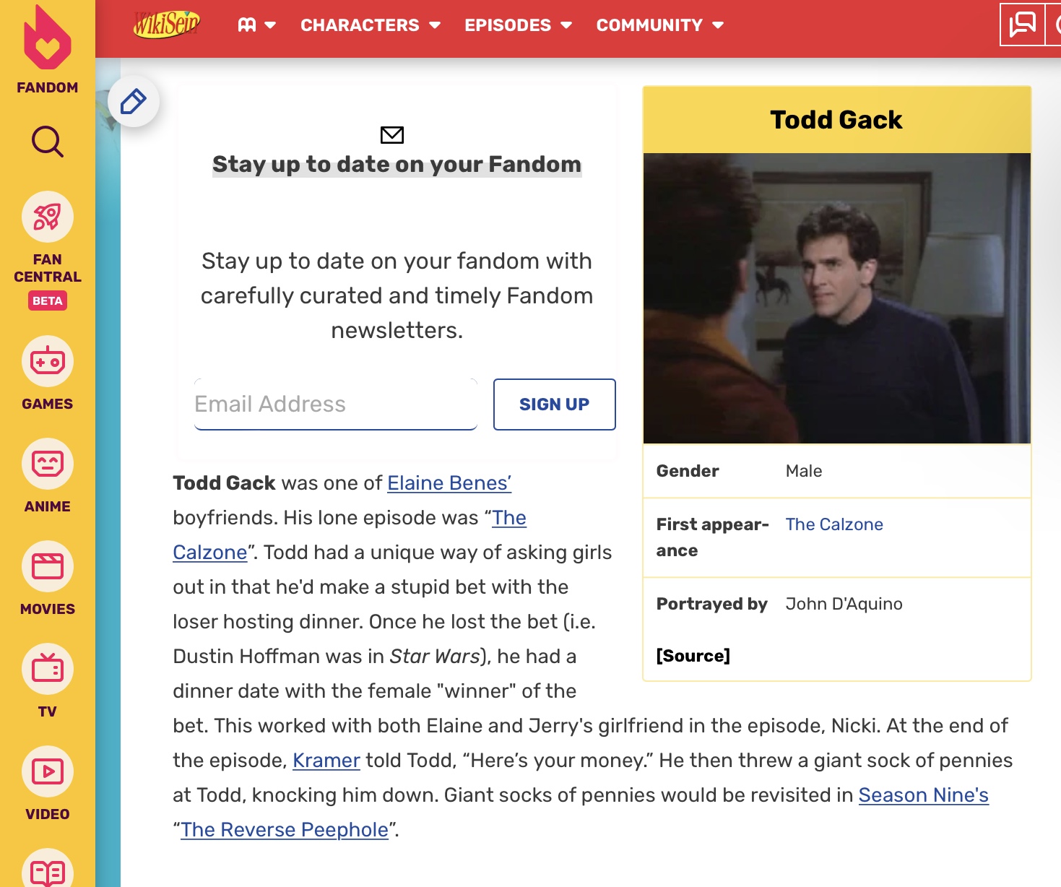Follow the Elaine Benes' link
Image resolution: width=1061 pixels, height=887 pixels.
pos(449,483)
